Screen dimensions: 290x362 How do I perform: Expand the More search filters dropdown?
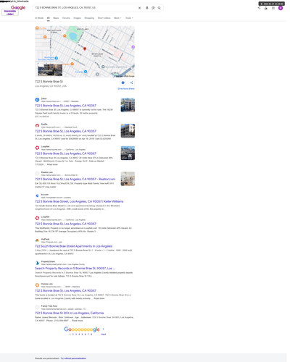click(x=117, y=18)
